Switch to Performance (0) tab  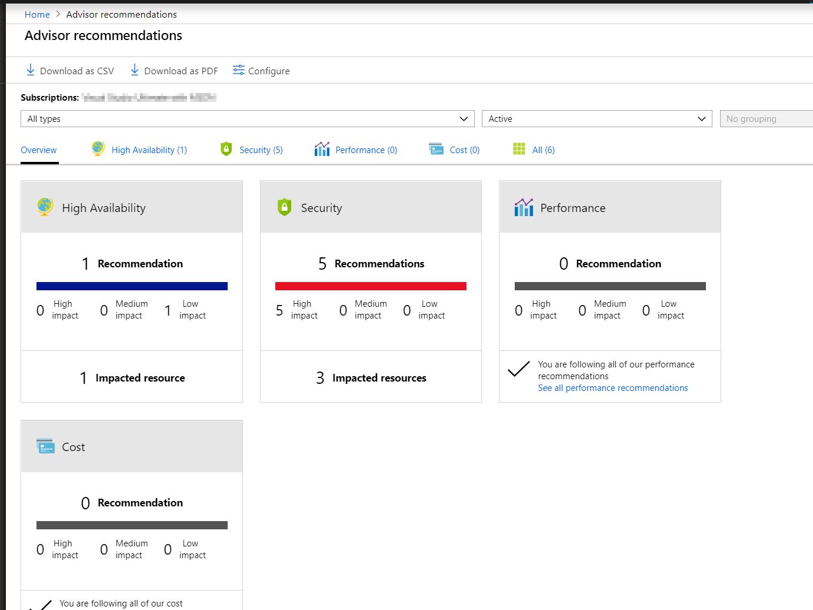pos(356,150)
